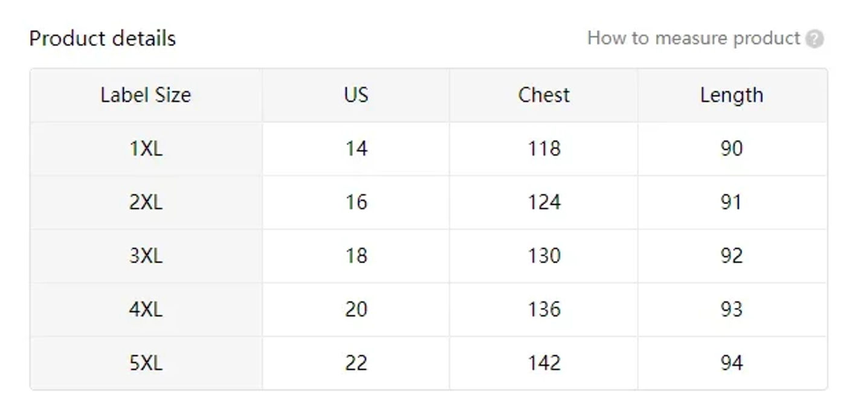Click the 1XL label size cell
This screenshot has width=846, height=407.
click(x=146, y=149)
